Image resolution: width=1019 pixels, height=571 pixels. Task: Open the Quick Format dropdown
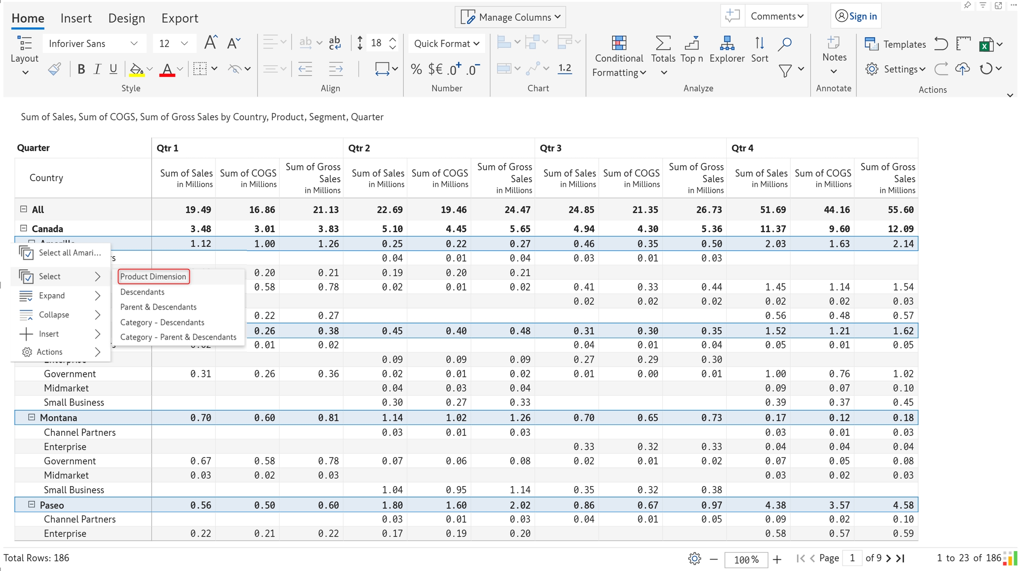point(446,43)
